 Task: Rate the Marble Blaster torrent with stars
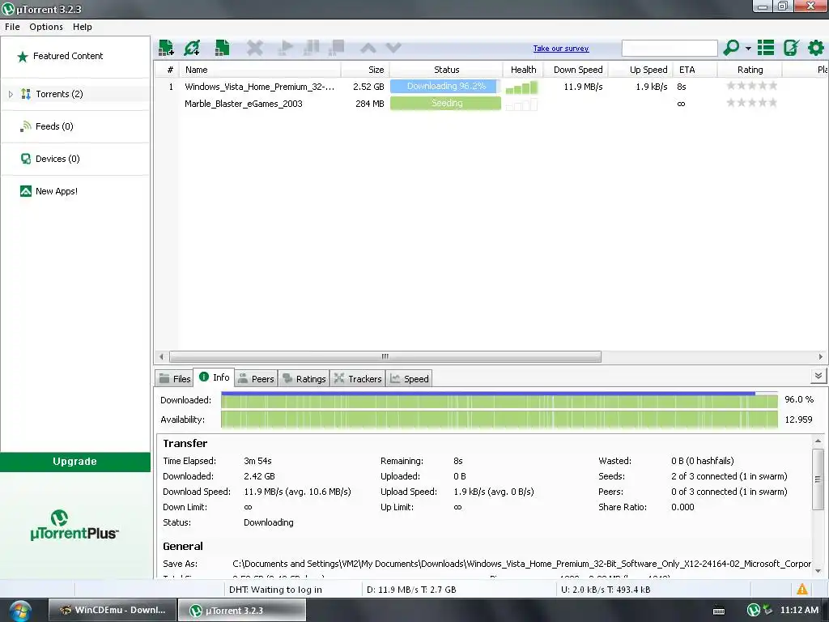752,103
